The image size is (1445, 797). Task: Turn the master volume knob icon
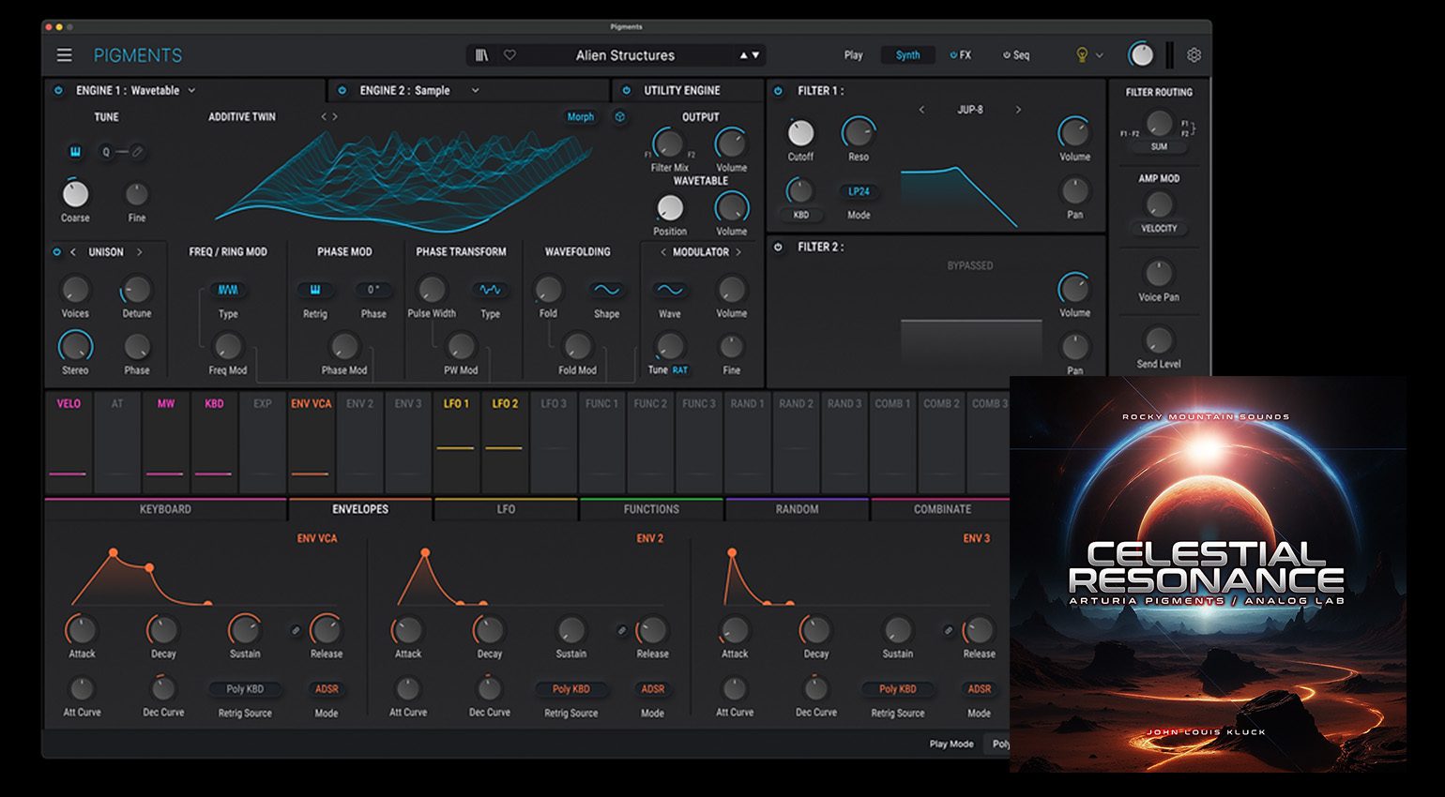(x=1141, y=55)
